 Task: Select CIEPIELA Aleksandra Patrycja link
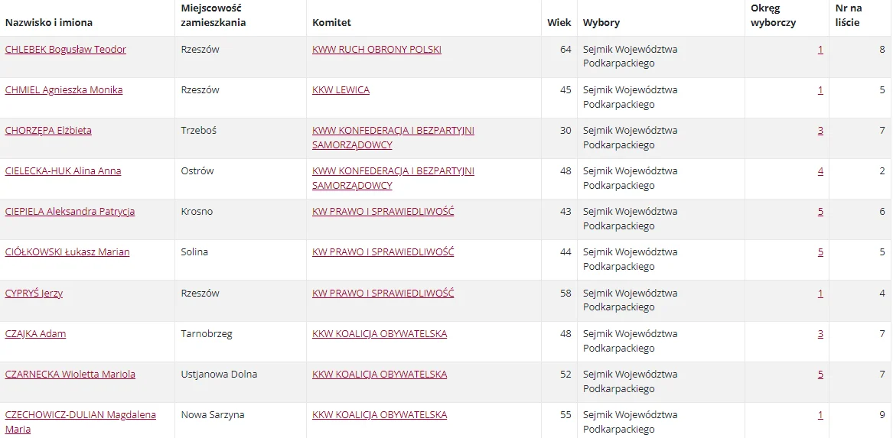tap(70, 212)
